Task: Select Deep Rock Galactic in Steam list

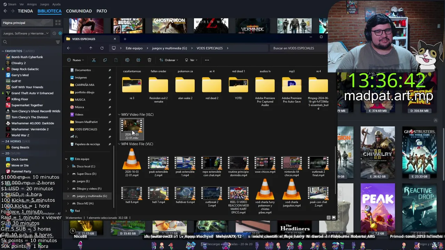Action: (25, 69)
